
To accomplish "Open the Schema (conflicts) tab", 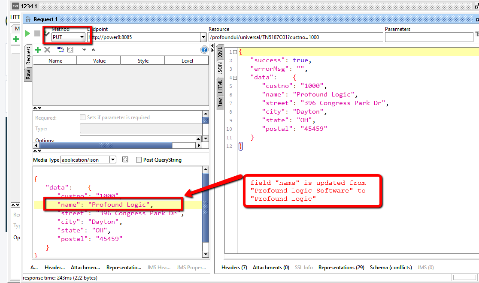I will tap(391, 268).
